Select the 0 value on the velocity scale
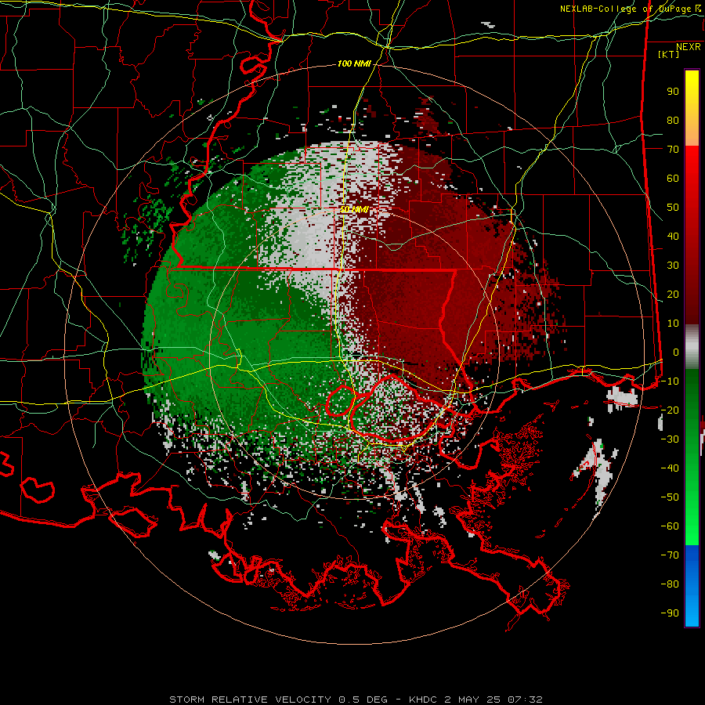Image resolution: width=705 pixels, height=705 pixels. tap(676, 352)
